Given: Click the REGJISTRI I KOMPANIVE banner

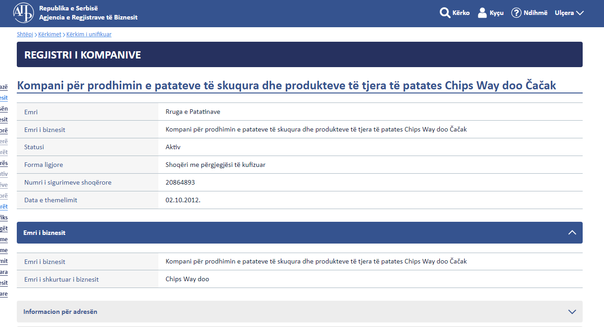Looking at the screenshot, I should (300, 54).
